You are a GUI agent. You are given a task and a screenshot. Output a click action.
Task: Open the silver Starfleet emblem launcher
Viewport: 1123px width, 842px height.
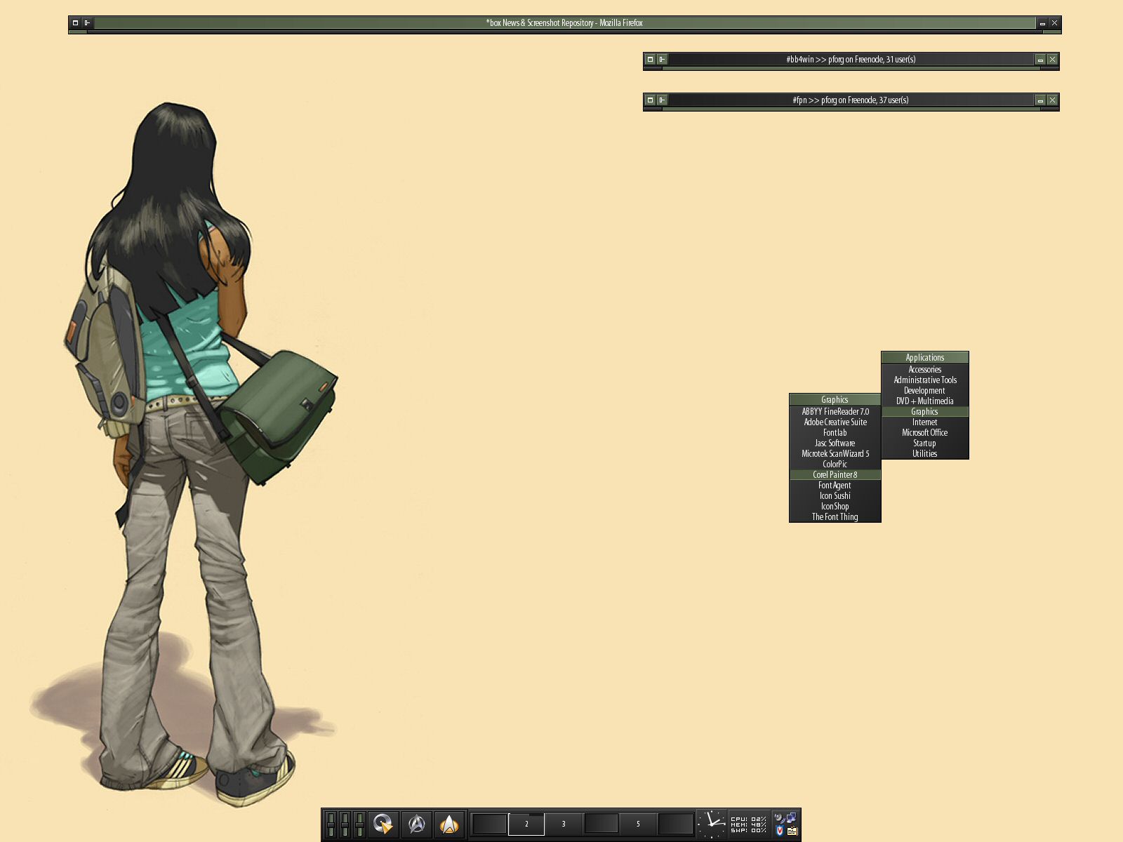pyautogui.click(x=416, y=824)
